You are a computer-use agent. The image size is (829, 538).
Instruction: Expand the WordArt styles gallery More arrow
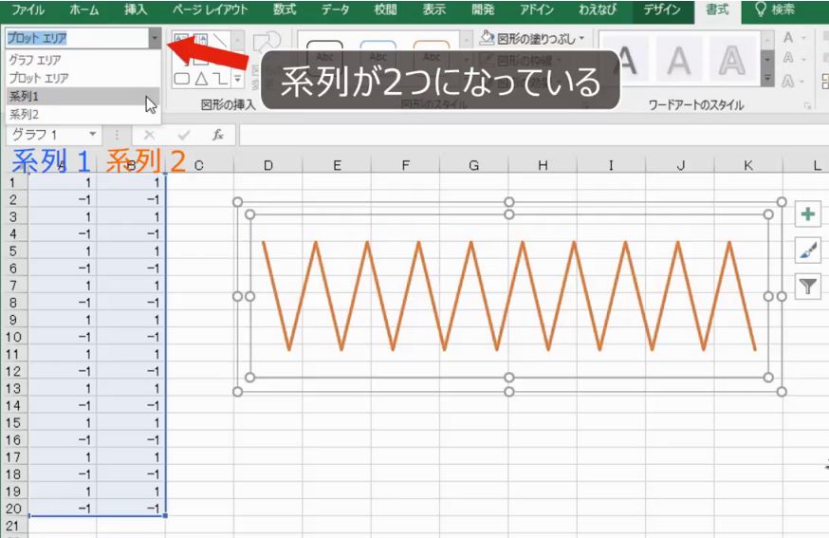coord(767,80)
